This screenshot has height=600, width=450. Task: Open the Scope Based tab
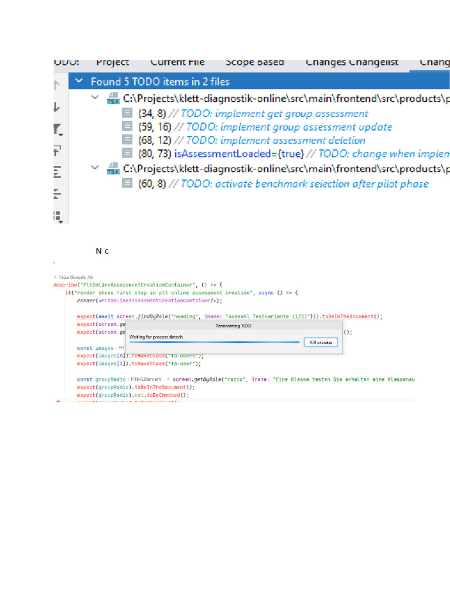coord(254,62)
